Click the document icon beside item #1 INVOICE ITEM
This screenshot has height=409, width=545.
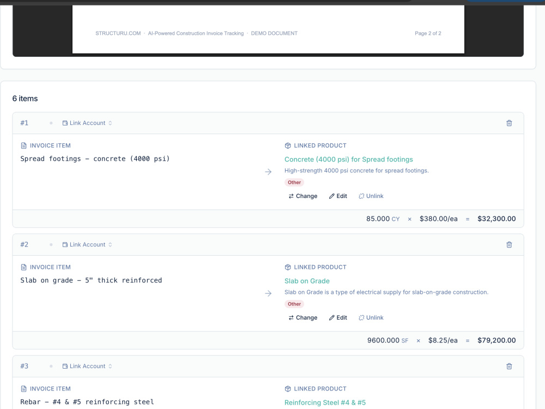(x=23, y=146)
